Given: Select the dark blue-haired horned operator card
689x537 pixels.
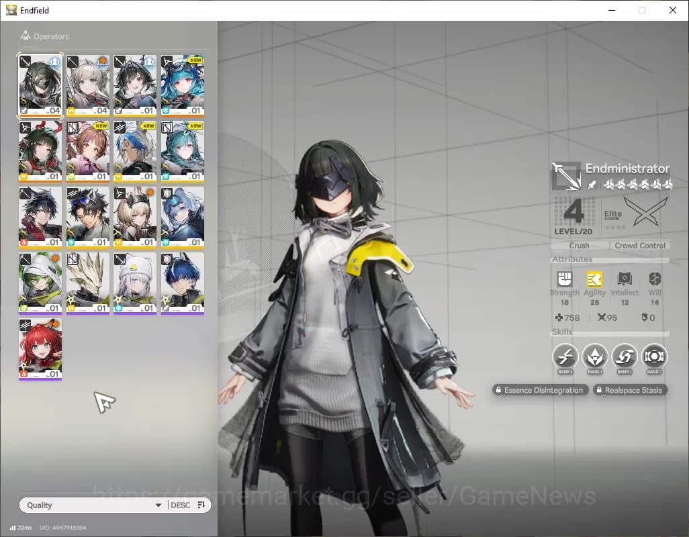Looking at the screenshot, I should [183, 283].
